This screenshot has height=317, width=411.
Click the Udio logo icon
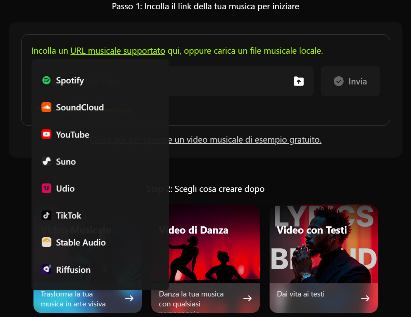(x=46, y=188)
